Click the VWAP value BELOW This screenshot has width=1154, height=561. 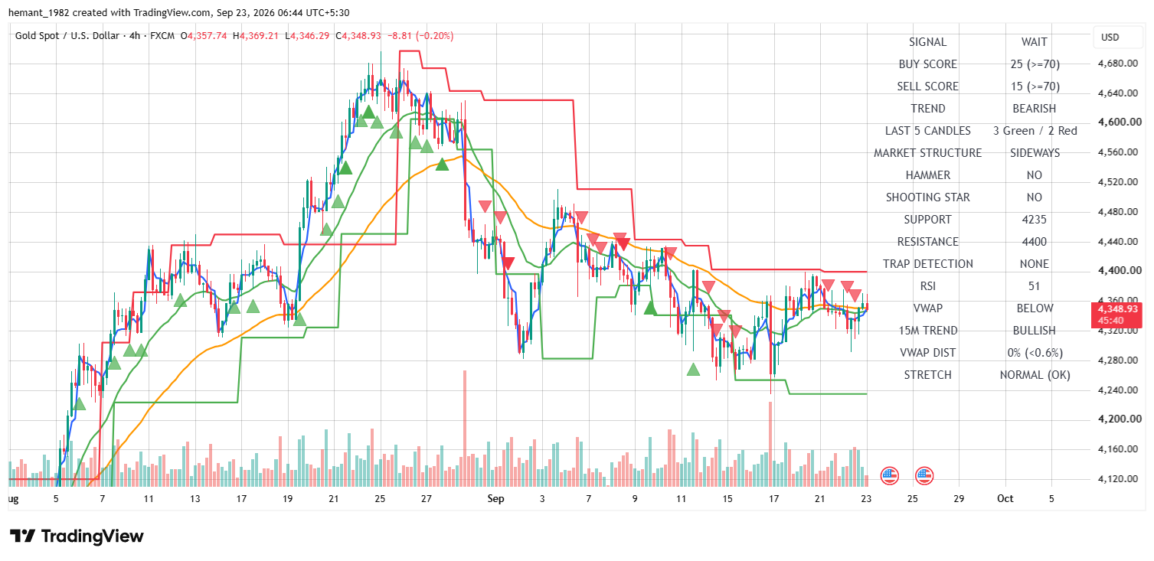tap(1035, 308)
